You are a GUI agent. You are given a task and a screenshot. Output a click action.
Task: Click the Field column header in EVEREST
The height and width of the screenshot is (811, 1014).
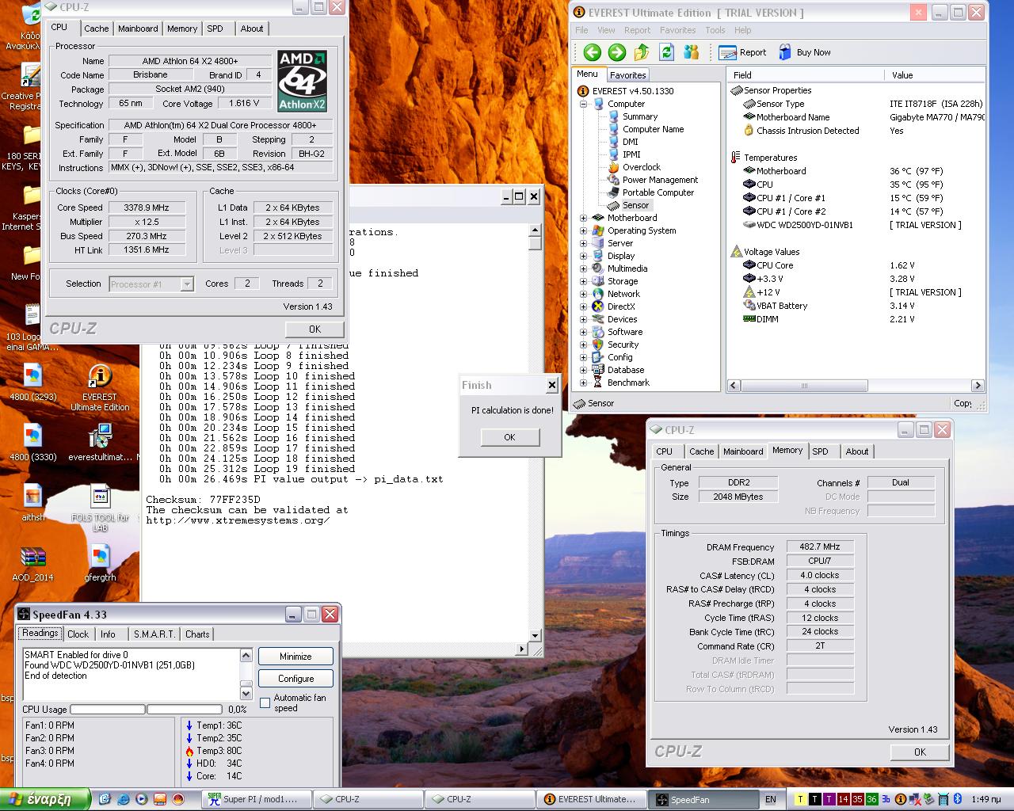[x=806, y=75]
